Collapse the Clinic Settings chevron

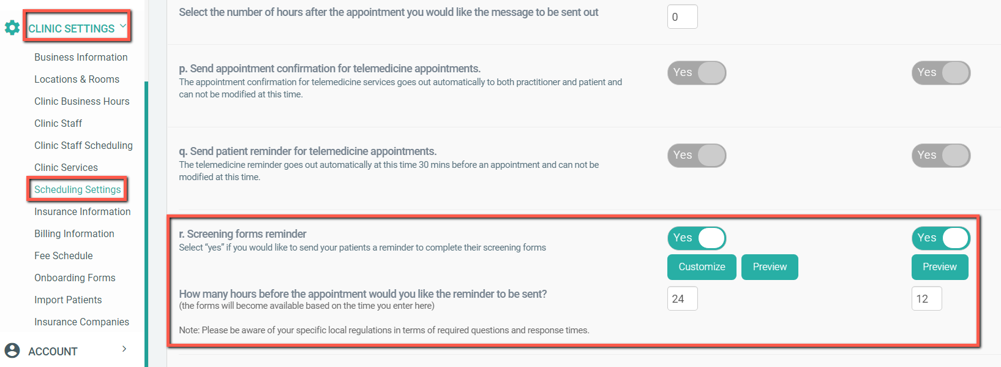pos(123,26)
